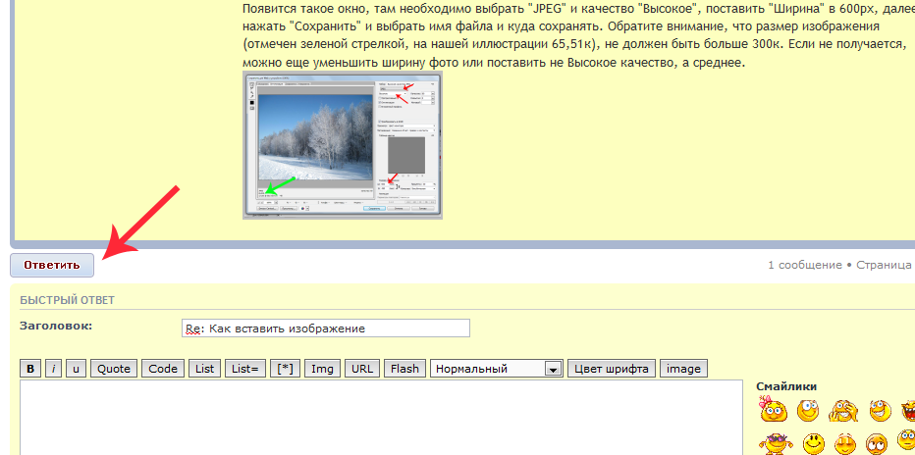Toggle italic formatting with i button
This screenshot has width=915, height=455.
(x=55, y=369)
